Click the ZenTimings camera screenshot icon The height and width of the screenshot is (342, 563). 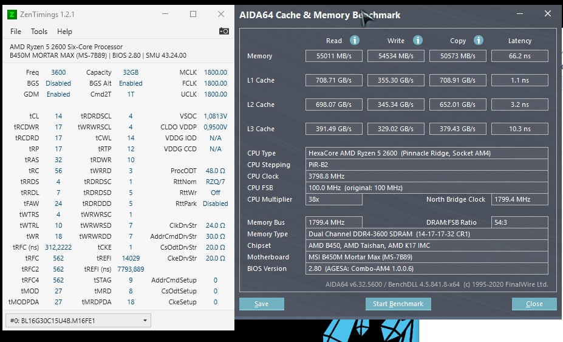(223, 31)
